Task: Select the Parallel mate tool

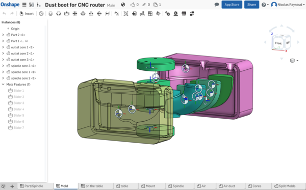Action: click(x=107, y=14)
